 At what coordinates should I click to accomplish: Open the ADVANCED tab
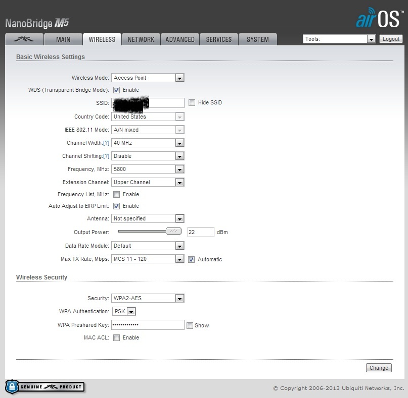pos(180,39)
